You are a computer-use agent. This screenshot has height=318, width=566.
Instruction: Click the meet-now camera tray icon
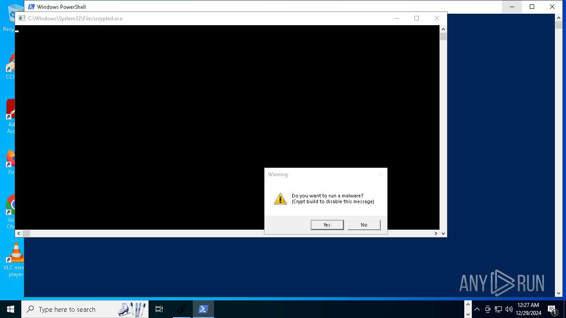(x=488, y=309)
